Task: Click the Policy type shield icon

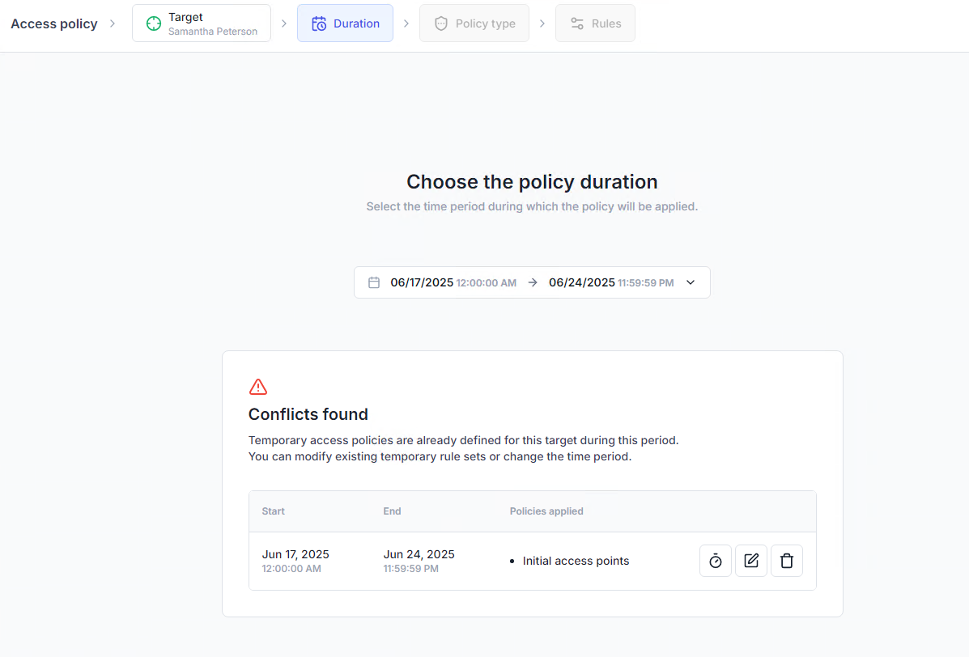Action: tap(441, 23)
